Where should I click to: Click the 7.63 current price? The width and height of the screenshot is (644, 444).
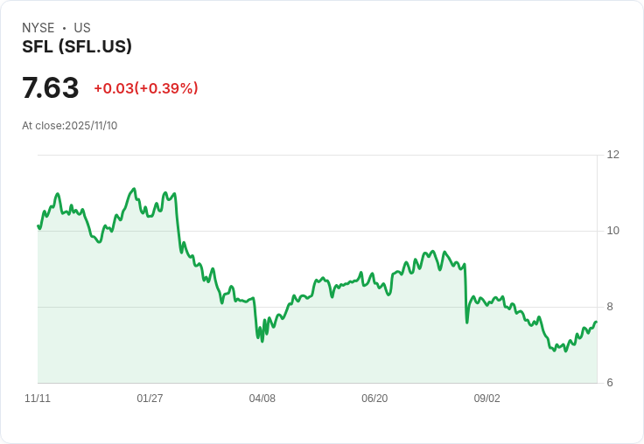51,88
